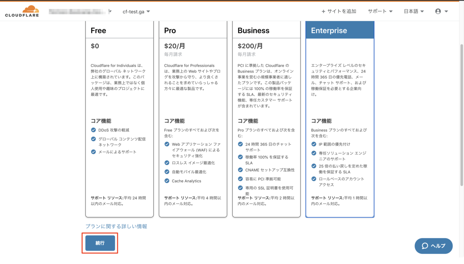Click checkmark beside 稼働率 100% を保証する
The image size is (464, 264).
(240, 157)
